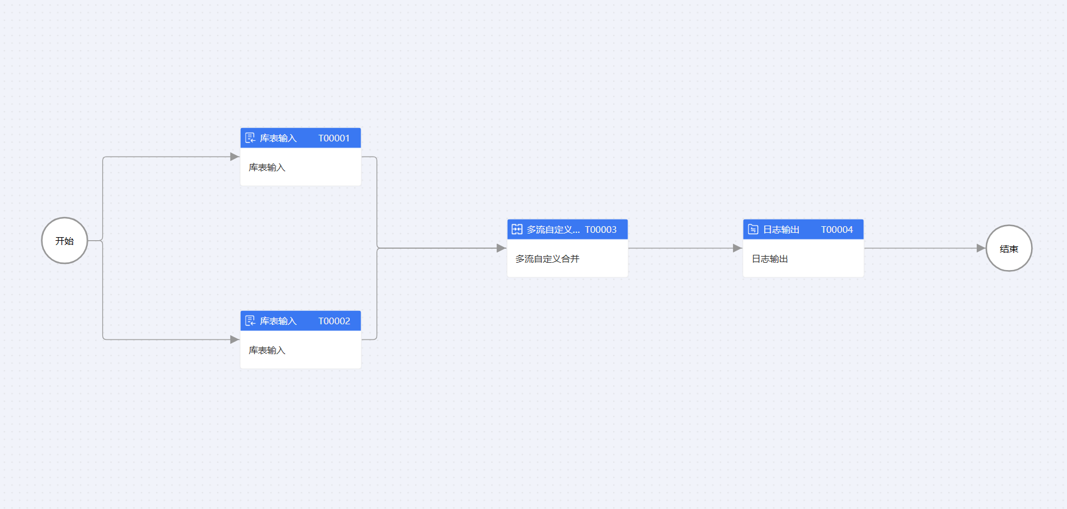Click the table input icon on node T00001
Screen dimensions: 1067x509
[250, 138]
